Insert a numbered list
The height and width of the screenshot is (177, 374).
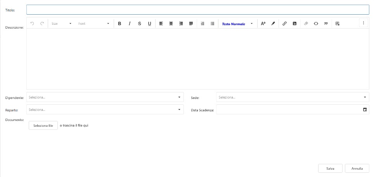[203, 24]
